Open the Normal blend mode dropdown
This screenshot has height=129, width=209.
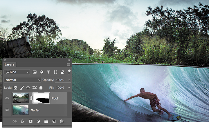tap(22, 80)
